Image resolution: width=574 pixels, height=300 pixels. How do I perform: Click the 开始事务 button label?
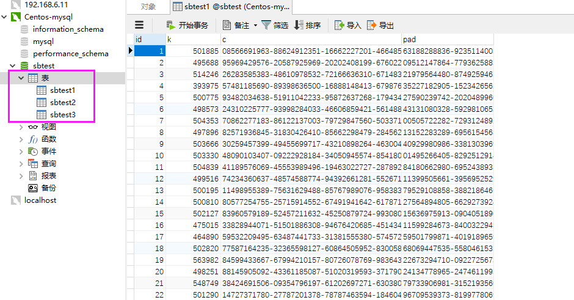pos(194,25)
